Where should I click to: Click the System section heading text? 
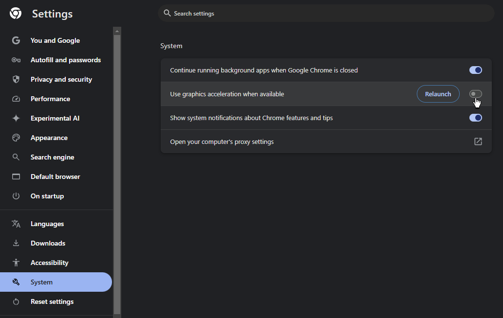tap(171, 46)
